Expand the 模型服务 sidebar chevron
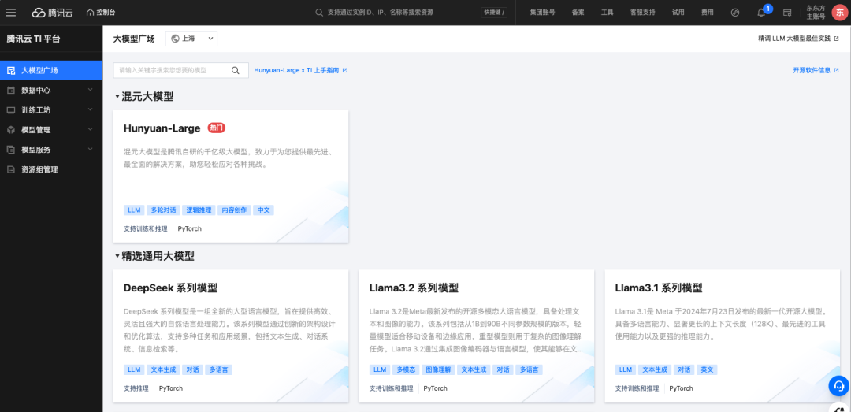Viewport: 851px width, 412px height. point(91,149)
